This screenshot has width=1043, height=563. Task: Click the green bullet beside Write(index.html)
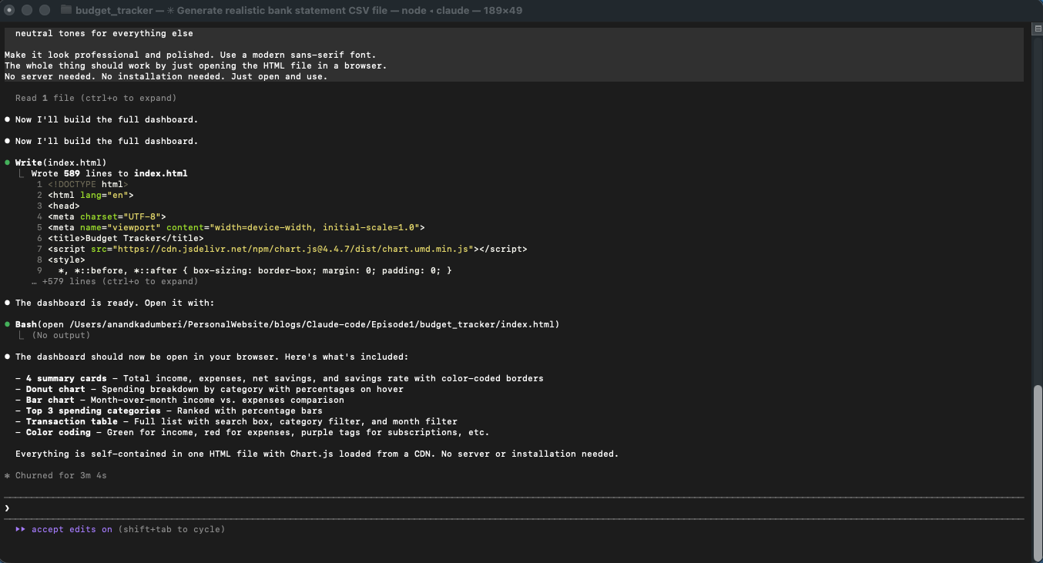7,163
